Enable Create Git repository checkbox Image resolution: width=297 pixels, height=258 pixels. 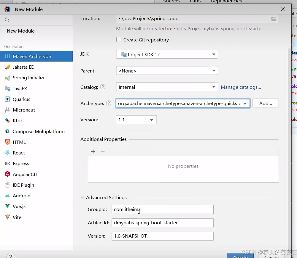119,40
